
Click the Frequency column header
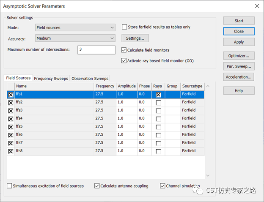(x=105, y=86)
